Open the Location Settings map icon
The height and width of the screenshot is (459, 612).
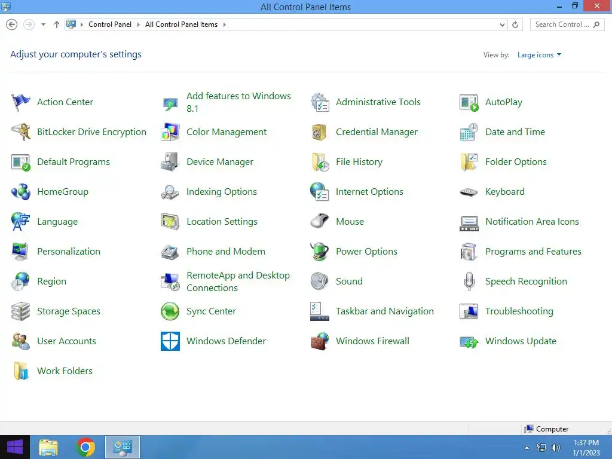coord(170,222)
